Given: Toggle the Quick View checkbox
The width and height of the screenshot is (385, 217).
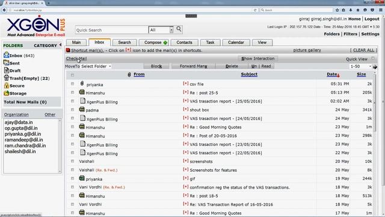Looking at the screenshot, I should pos(373,58).
